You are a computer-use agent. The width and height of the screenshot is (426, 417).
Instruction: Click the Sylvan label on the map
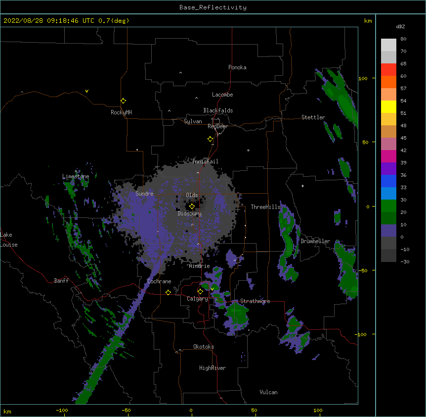193,121
